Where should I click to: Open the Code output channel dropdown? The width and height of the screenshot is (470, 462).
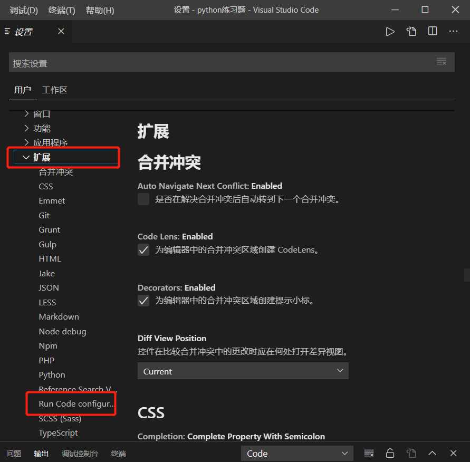pyautogui.click(x=297, y=453)
